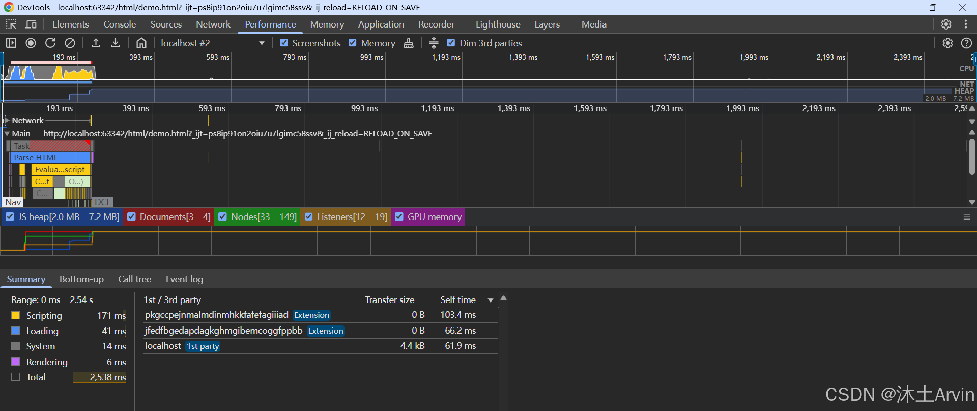Uncheck Dim 3rd parties checkbox
This screenshot has height=411, width=977.
tap(451, 43)
